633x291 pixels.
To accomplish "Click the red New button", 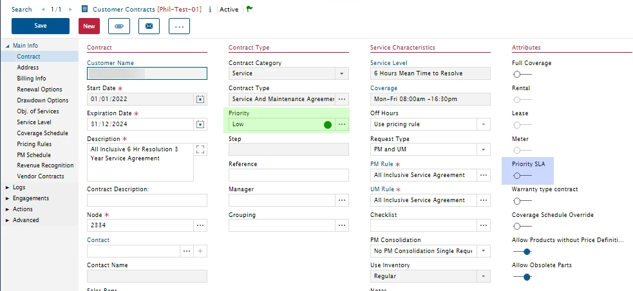I will tap(89, 26).
